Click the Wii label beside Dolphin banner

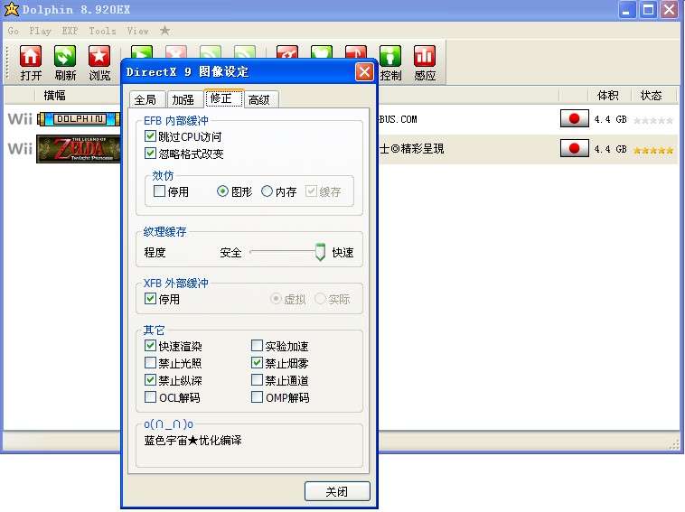[20, 118]
